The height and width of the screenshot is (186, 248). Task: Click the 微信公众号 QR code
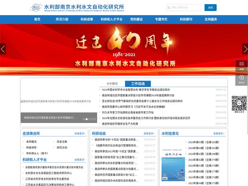(239, 103)
